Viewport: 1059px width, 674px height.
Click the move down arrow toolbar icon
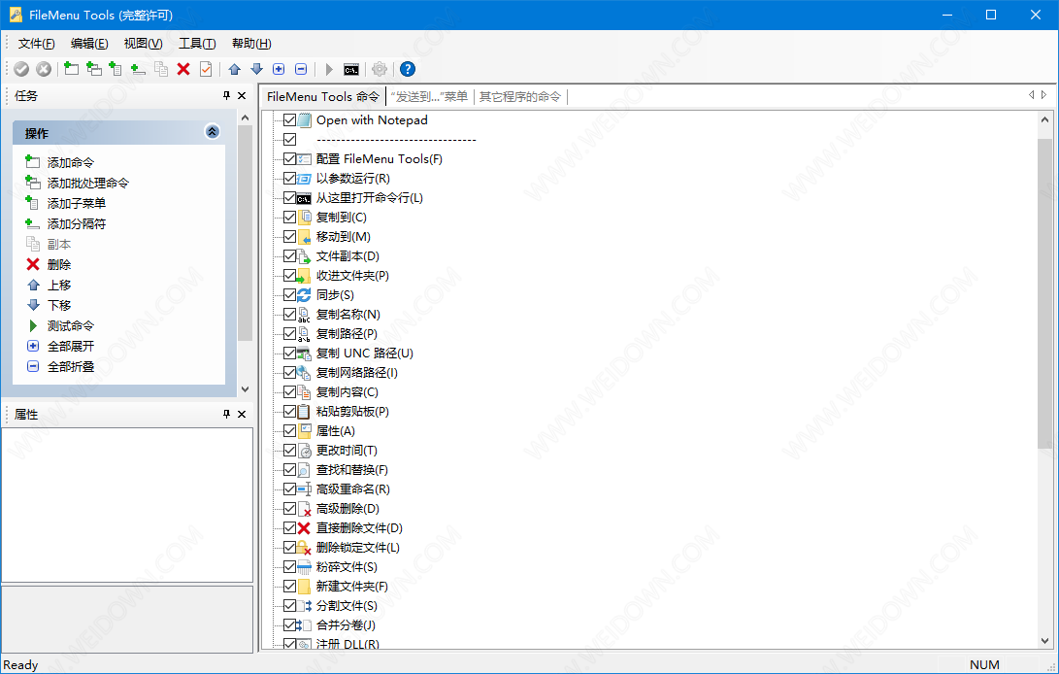(256, 69)
